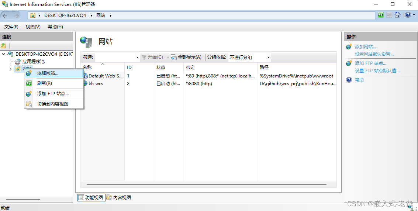Click the content view icon in context menu
This screenshot has height=211, width=418.
pos(29,104)
